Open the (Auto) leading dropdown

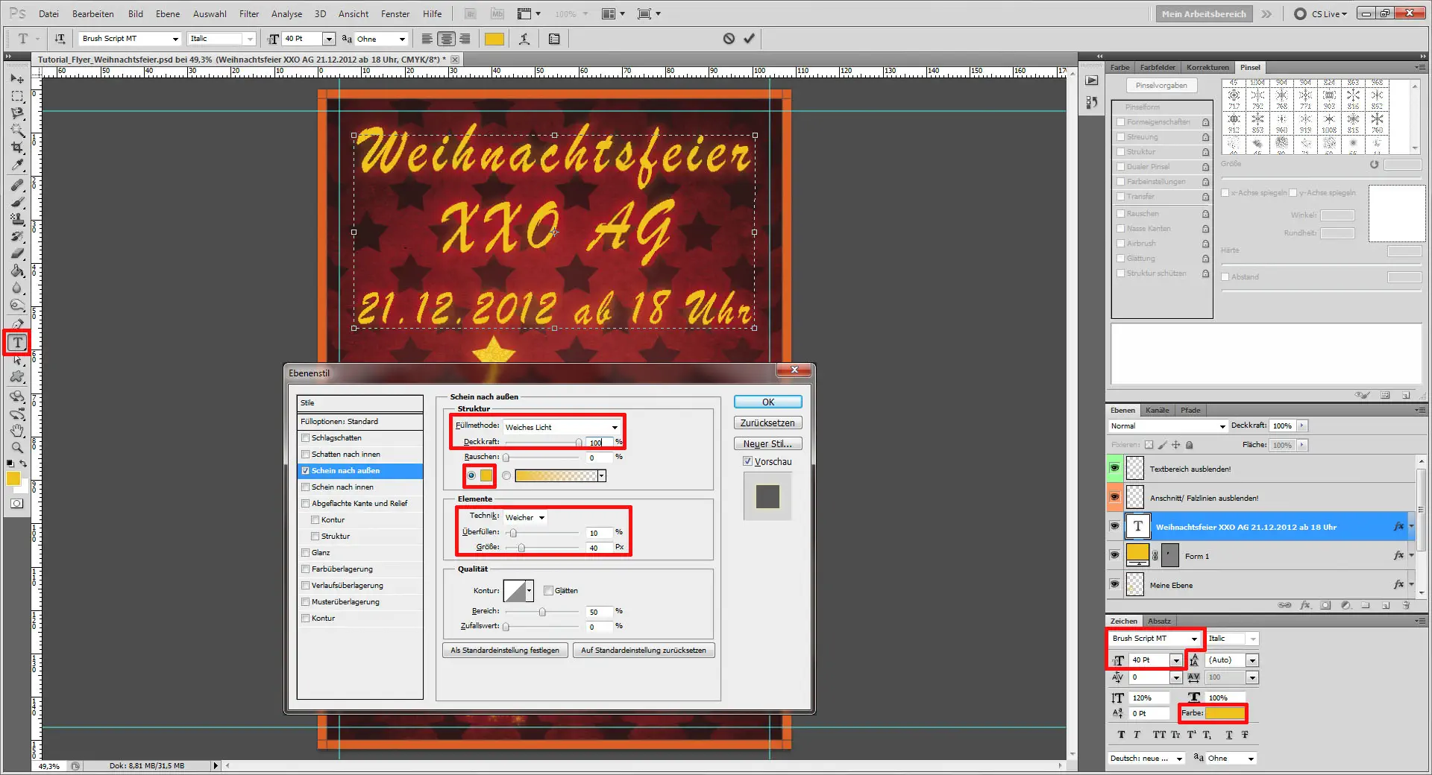[1252, 660]
